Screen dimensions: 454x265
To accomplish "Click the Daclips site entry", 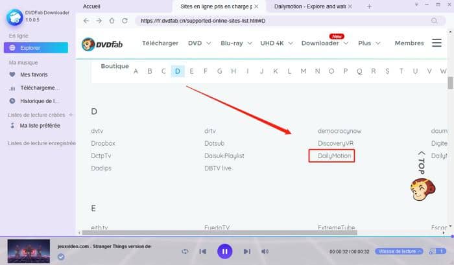I will click(101, 168).
